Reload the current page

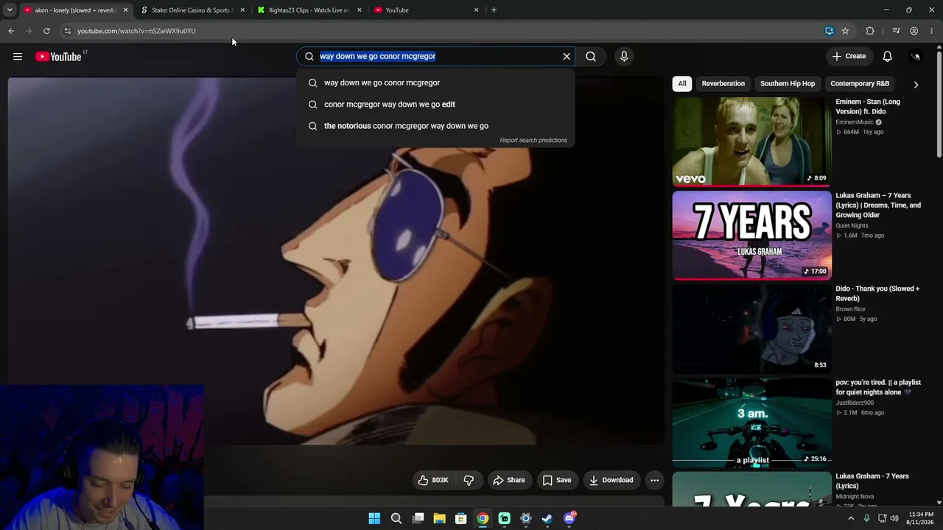[46, 31]
